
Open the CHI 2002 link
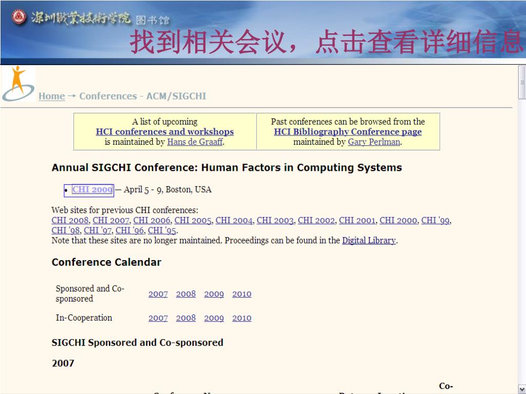316,220
